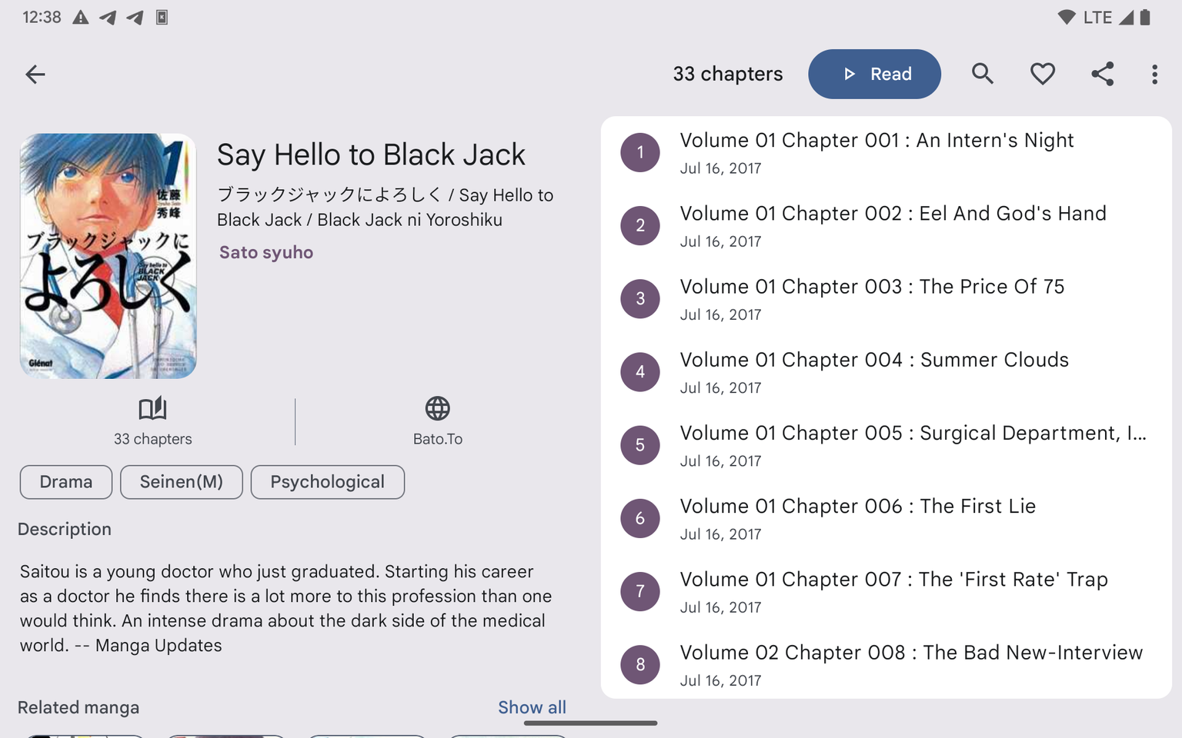Tap the Psychological genre chip
The height and width of the screenshot is (738, 1182).
(327, 482)
